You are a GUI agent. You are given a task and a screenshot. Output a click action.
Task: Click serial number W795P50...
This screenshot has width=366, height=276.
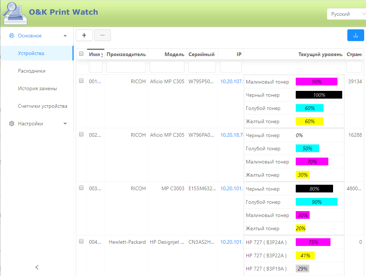(x=201, y=81)
